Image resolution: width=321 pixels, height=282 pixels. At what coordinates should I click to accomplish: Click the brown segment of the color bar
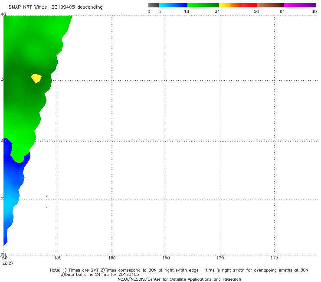click(270, 5)
